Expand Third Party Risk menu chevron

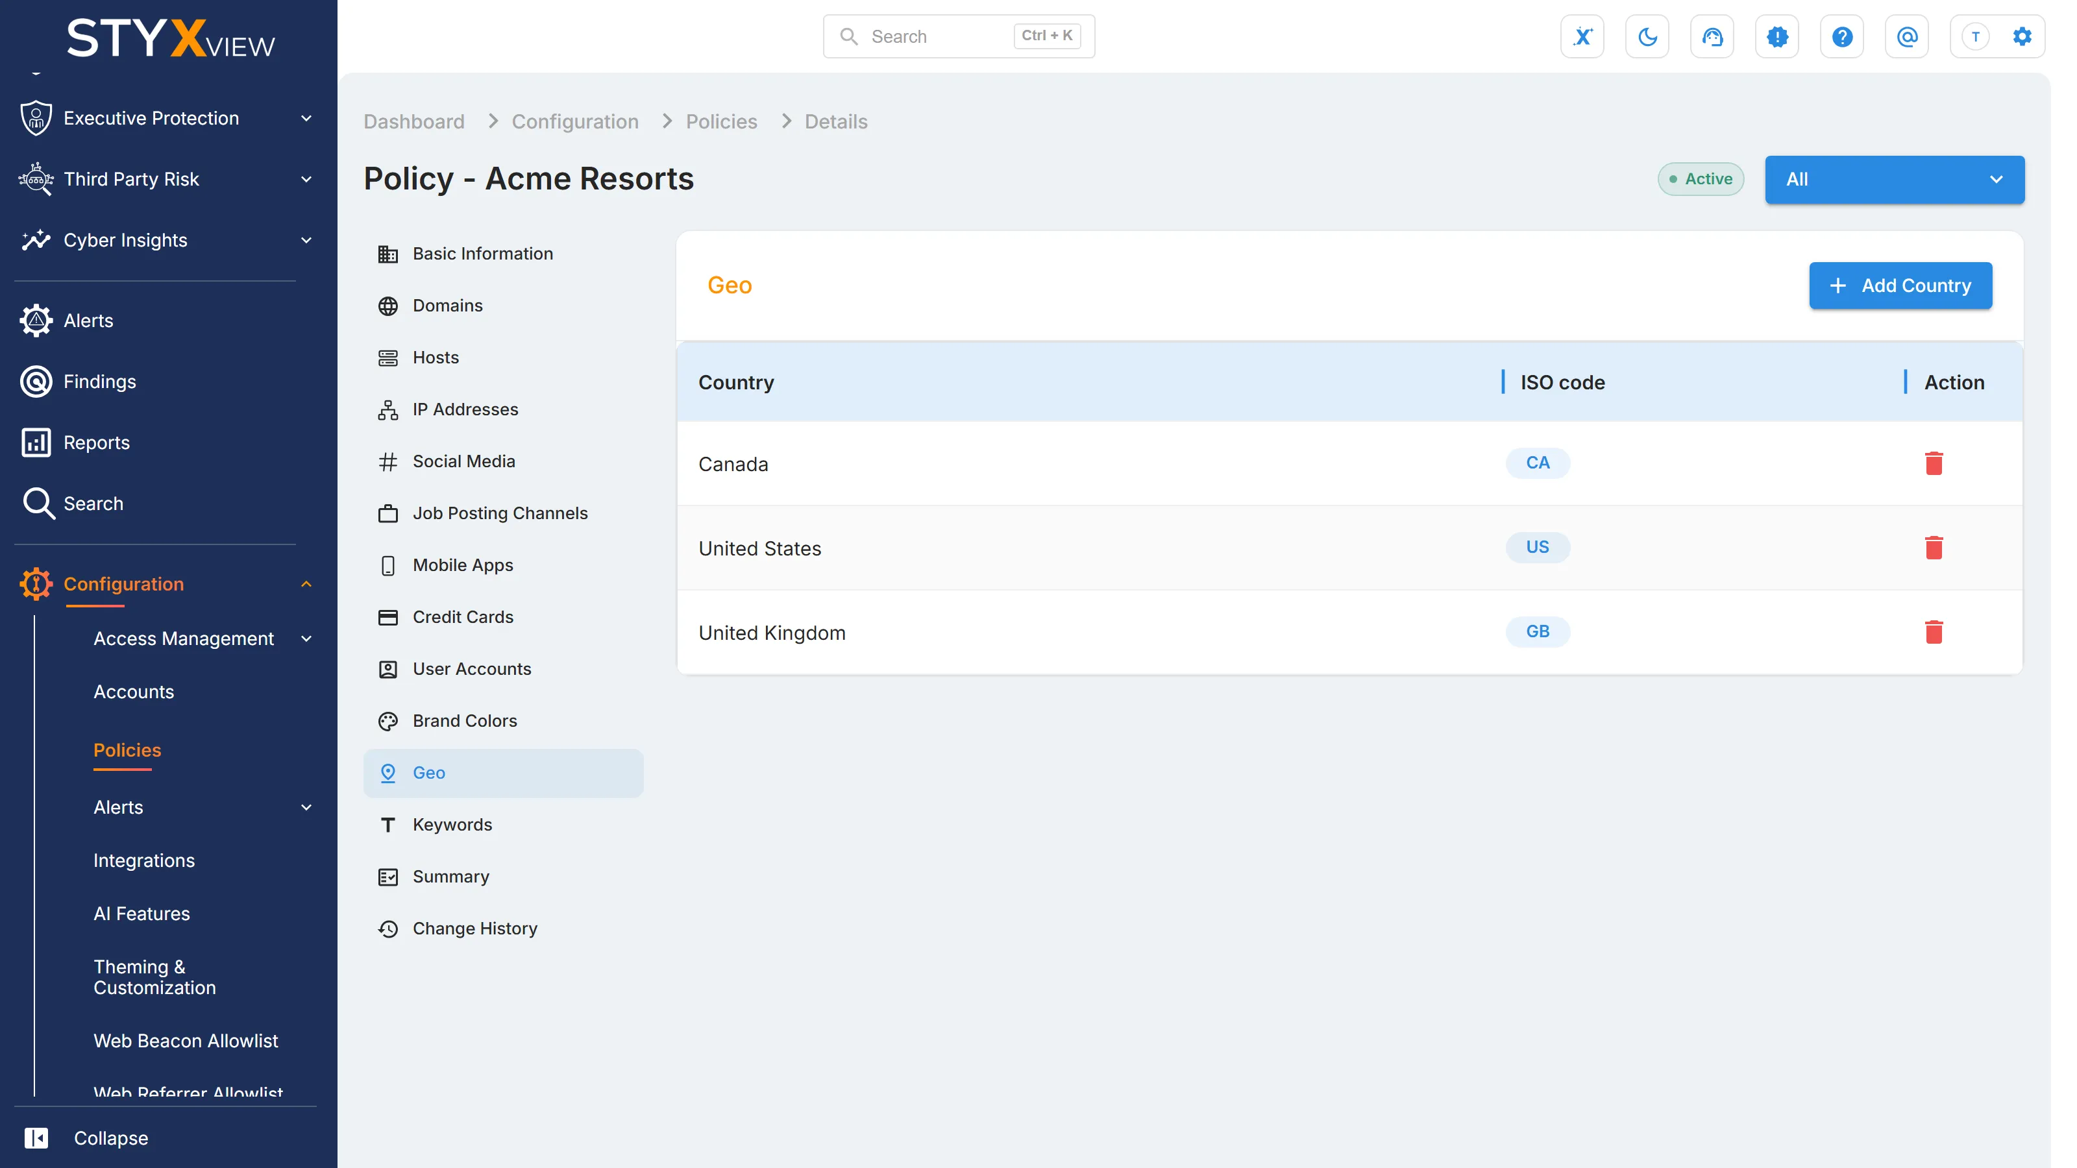[x=306, y=179]
